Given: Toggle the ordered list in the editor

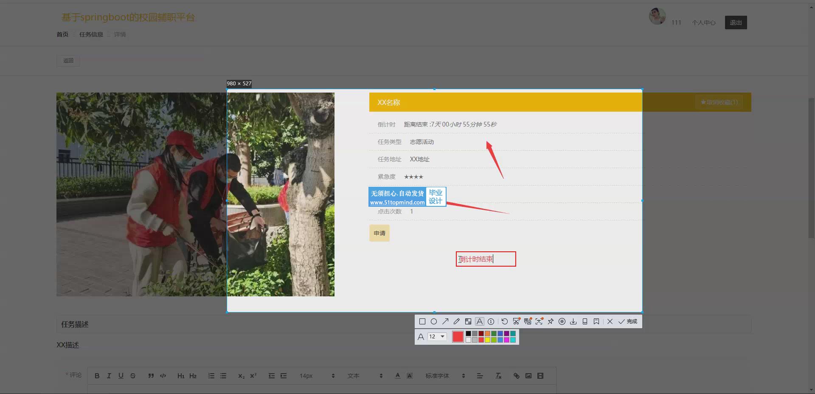Looking at the screenshot, I should click(x=211, y=376).
